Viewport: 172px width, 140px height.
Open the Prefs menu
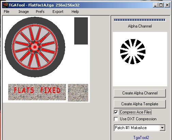(40, 12)
